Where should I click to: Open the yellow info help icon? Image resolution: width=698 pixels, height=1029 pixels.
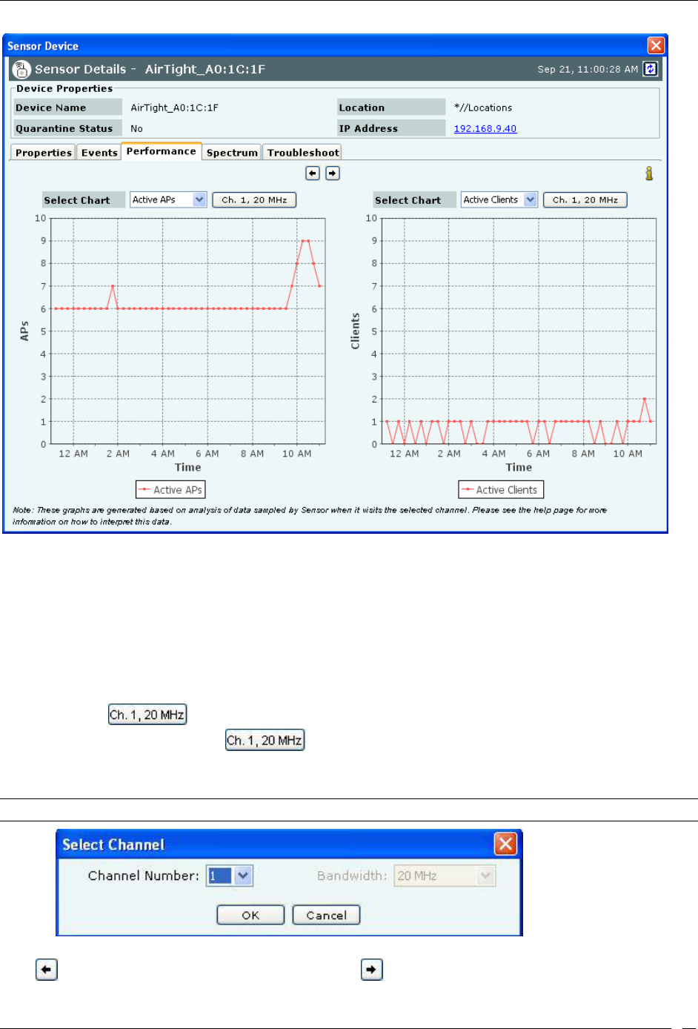649,173
